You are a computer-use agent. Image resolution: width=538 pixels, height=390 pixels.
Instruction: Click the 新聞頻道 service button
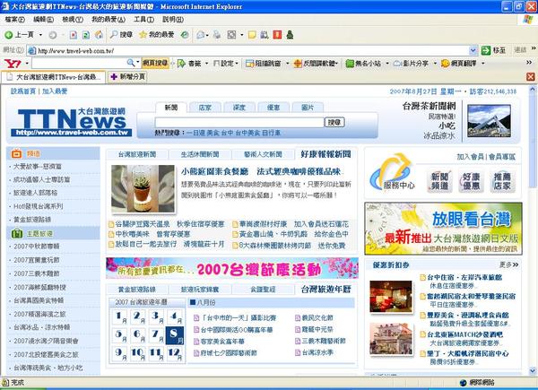tap(440, 181)
